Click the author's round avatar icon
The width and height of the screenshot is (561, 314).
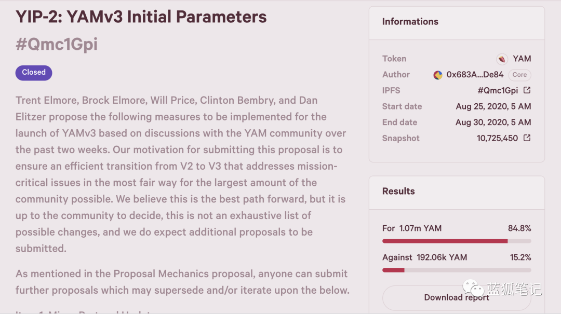(438, 75)
